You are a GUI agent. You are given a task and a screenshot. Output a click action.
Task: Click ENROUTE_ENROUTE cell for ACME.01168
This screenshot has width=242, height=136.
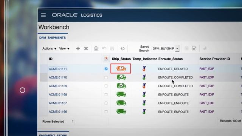click(x=173, y=94)
